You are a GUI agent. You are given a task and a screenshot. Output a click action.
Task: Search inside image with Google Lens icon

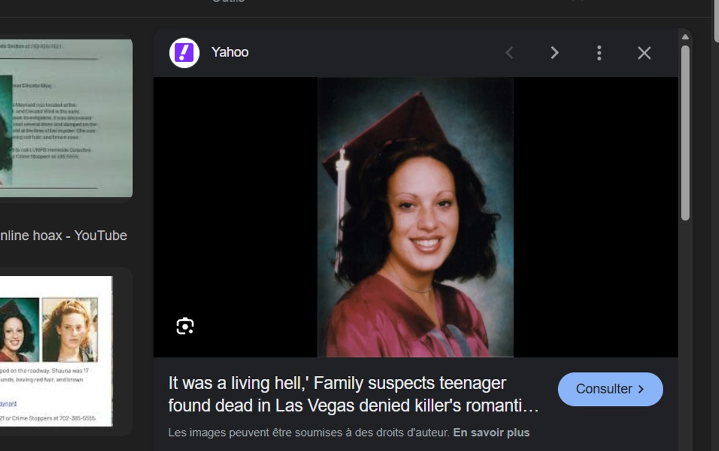click(x=185, y=326)
